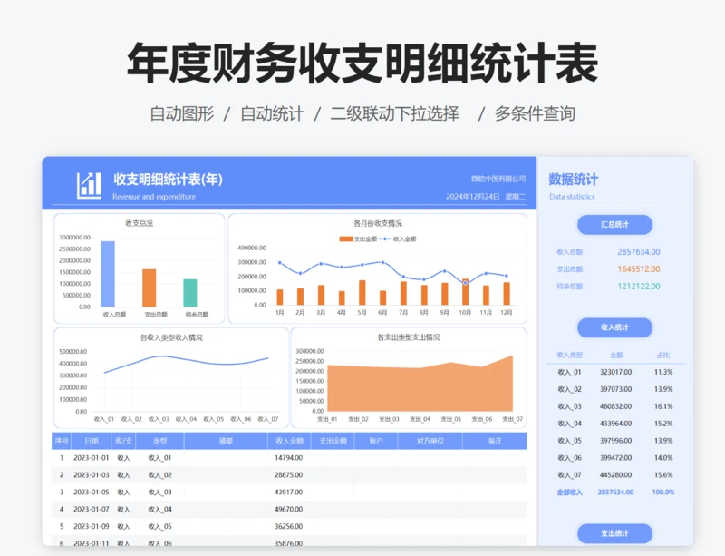Select the amount cell 14794.00
The height and width of the screenshot is (556, 725).
(x=288, y=458)
